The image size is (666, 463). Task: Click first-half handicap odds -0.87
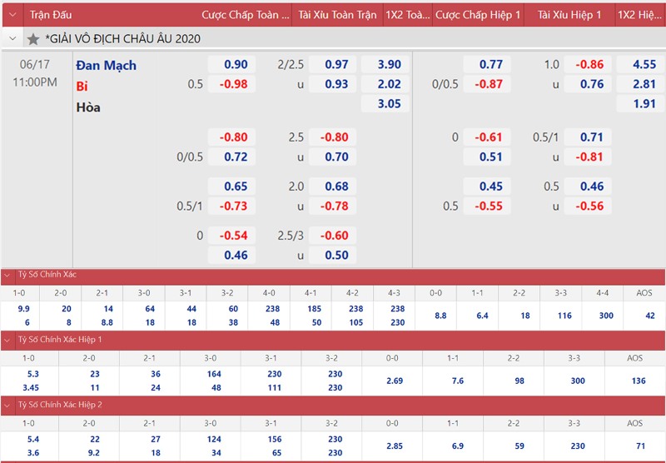(x=490, y=84)
